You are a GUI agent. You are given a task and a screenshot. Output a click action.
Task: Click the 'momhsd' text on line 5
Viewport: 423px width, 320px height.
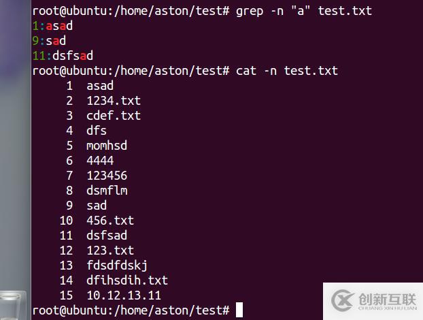[107, 146]
